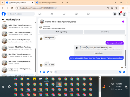This screenshot has height=97, width=130.
Task: Click the voice clip microphone icon
Action: 40,72
